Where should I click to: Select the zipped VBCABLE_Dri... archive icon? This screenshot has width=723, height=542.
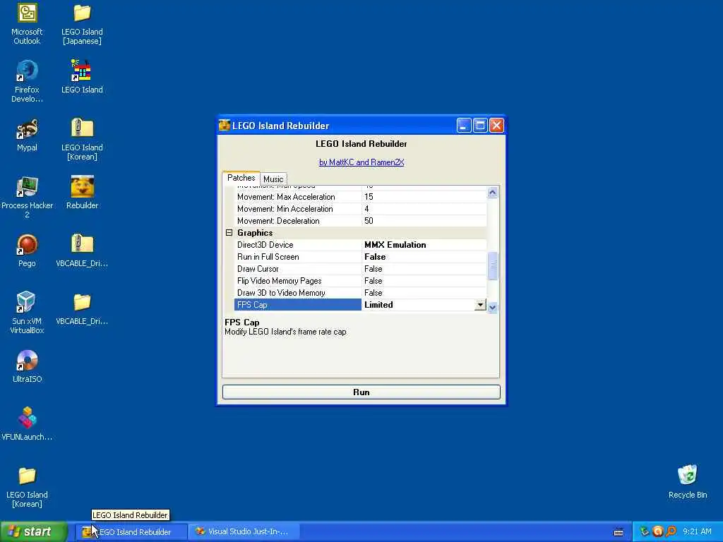pos(82,243)
